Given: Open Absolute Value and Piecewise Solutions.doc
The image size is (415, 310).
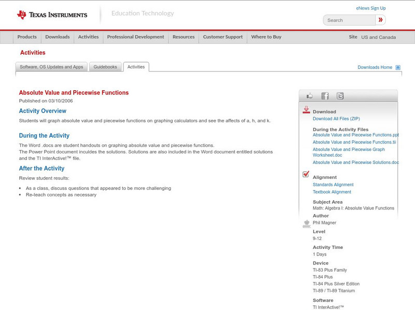Looking at the screenshot, I should click(356, 162).
